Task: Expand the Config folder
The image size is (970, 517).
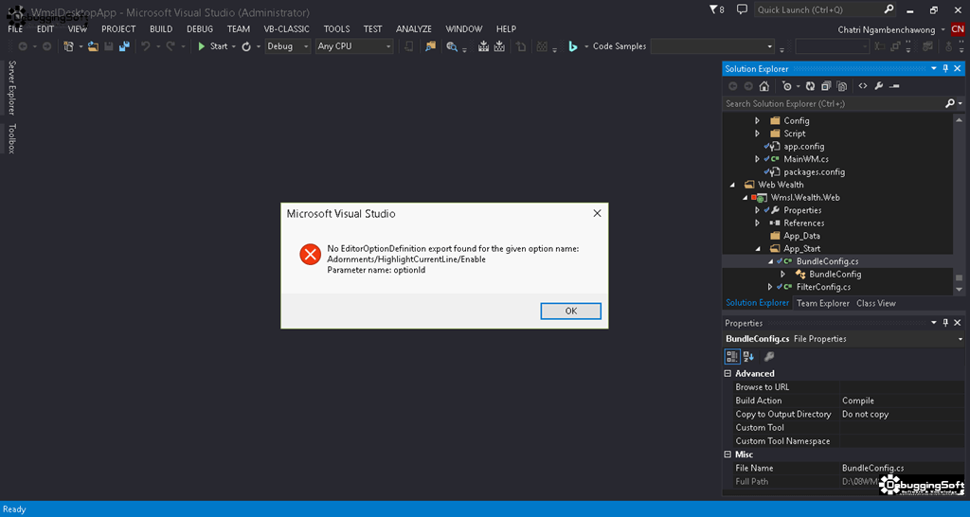Action: click(757, 120)
